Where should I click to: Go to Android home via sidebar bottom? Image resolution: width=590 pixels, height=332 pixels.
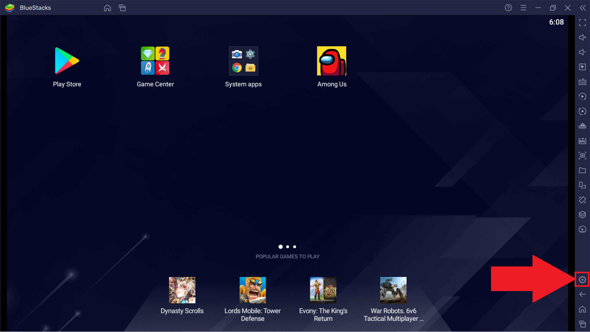click(x=582, y=309)
